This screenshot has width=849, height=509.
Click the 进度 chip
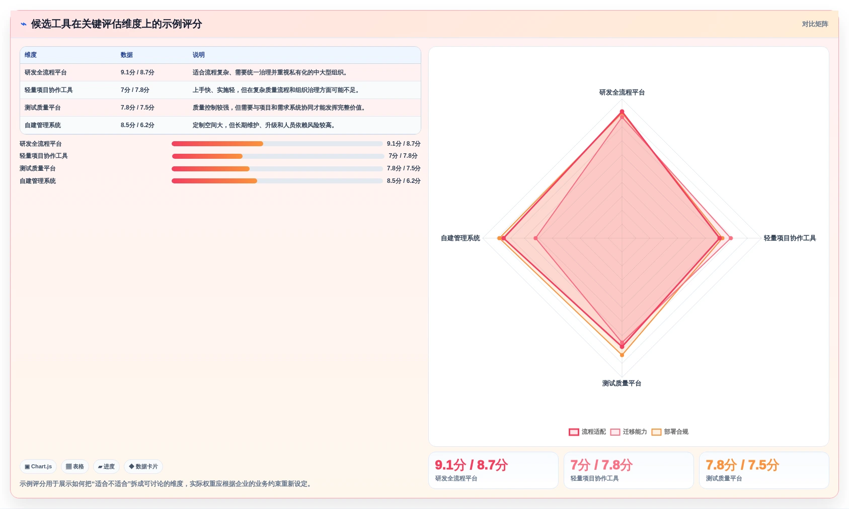click(x=106, y=466)
